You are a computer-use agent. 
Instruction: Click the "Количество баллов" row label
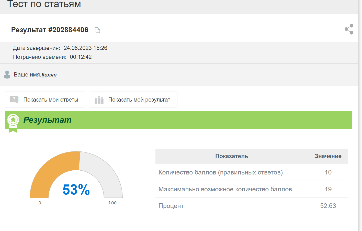point(220,172)
